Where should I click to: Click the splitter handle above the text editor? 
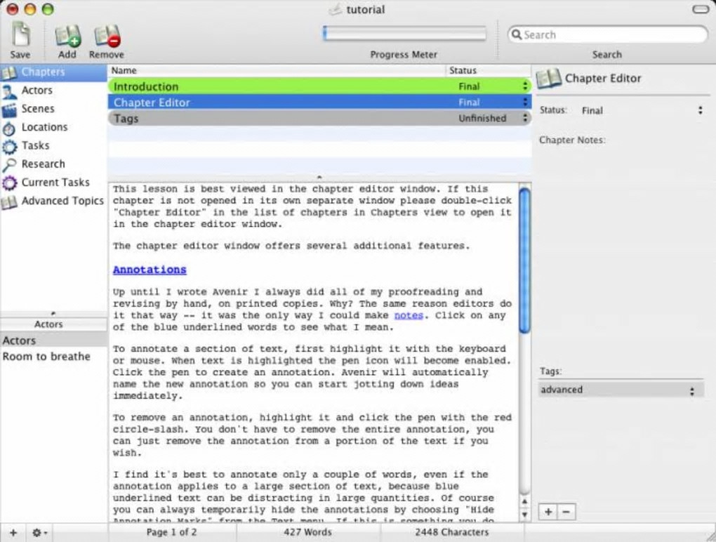click(x=319, y=177)
